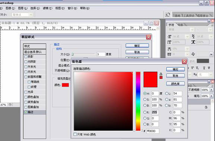Collapse the Character panel with minimize icon
The height and width of the screenshot is (141, 215).
[x=209, y=21]
